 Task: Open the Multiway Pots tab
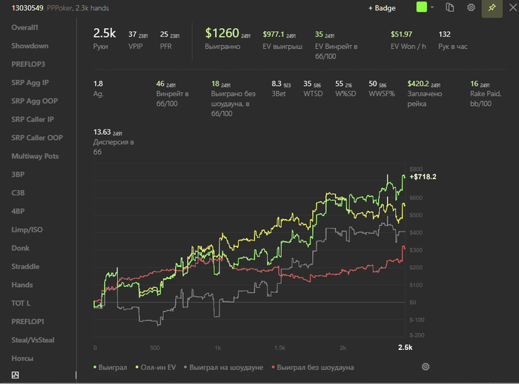coord(35,156)
